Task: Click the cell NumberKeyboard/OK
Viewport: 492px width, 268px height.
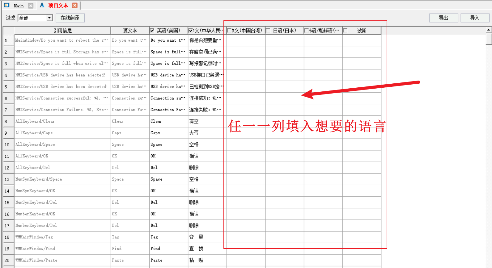Action: [62, 214]
